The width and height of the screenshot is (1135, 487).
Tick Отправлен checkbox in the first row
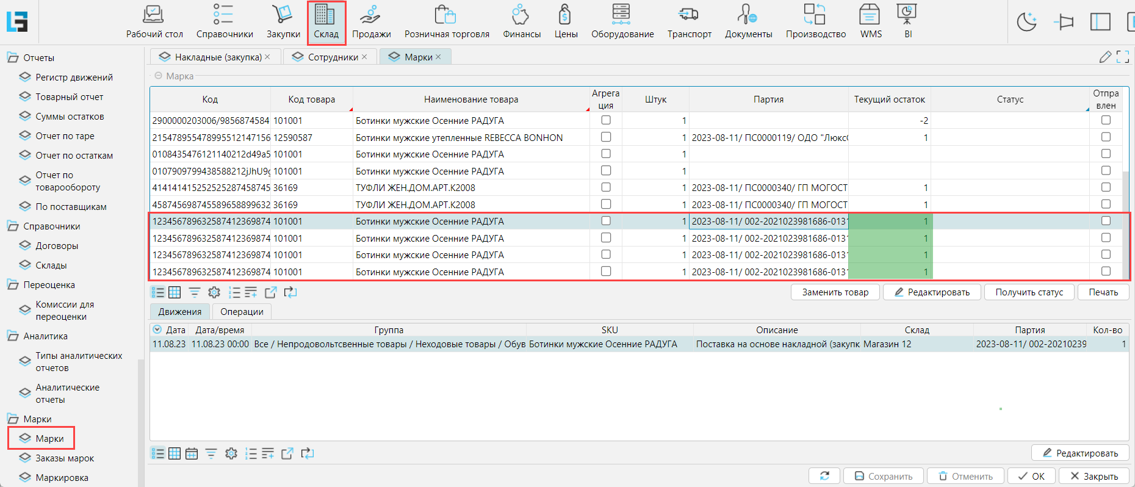click(x=1106, y=120)
